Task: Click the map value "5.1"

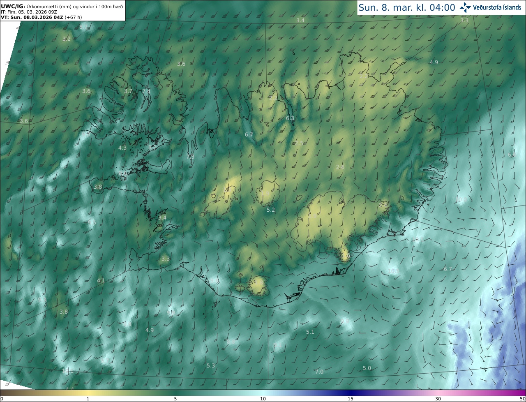Action: tap(310, 332)
